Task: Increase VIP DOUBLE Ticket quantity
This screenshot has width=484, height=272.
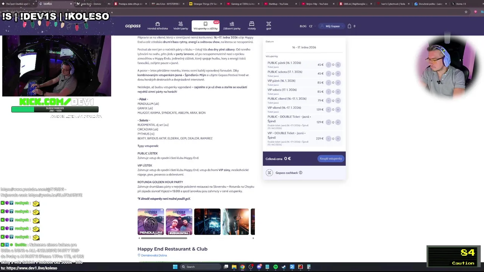Action: click(338, 139)
